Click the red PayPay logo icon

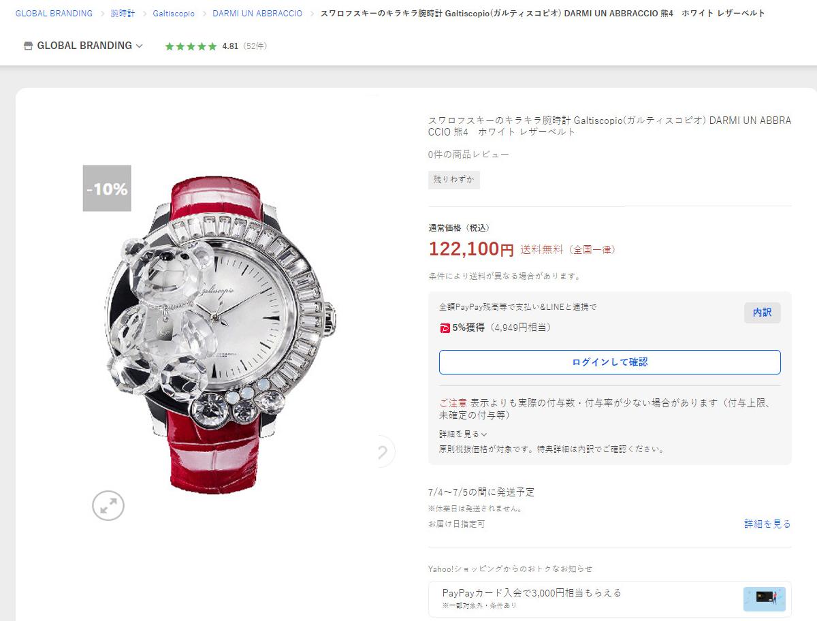pyautogui.click(x=445, y=328)
